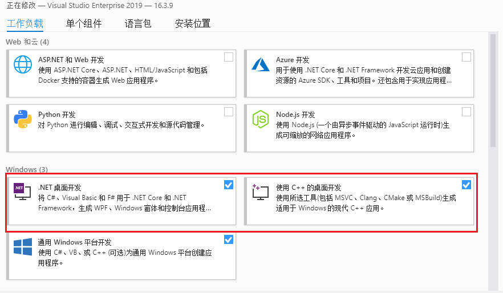Click the Windows (3) section header
This screenshot has width=503, height=293.
tap(27, 169)
